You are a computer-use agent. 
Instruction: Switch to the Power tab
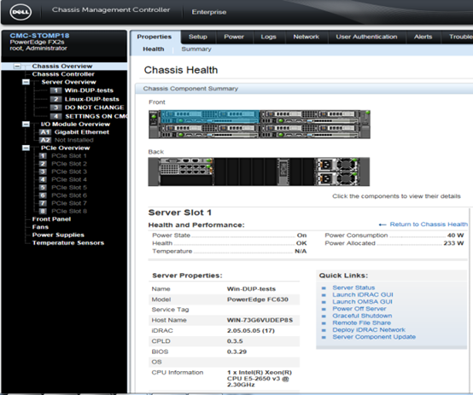(234, 37)
